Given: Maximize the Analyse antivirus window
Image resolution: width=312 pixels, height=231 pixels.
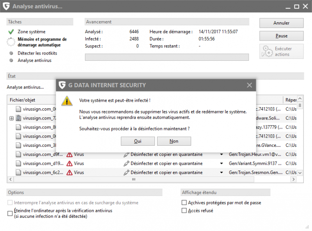Looking at the screenshot, I should tap(297, 7).
